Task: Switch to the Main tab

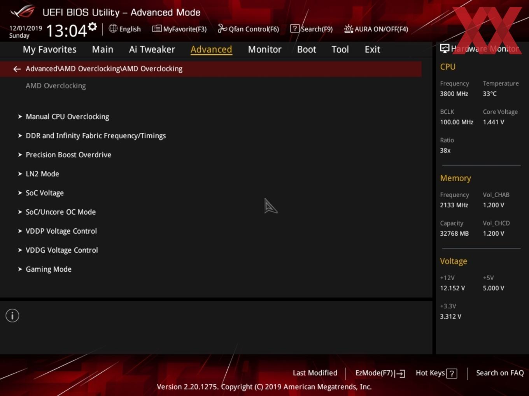Action: pyautogui.click(x=103, y=49)
